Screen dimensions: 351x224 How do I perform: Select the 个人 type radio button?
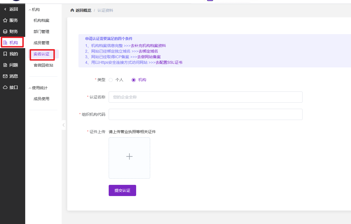[111, 80]
